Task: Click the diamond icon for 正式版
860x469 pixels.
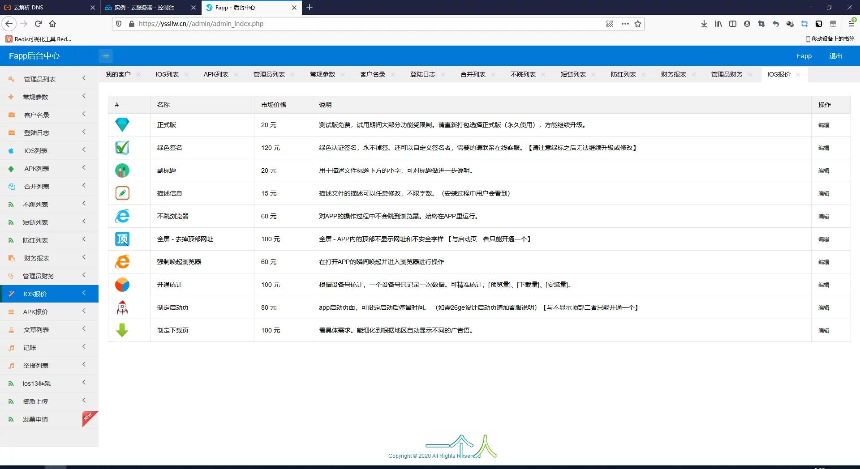Action: [x=122, y=125]
